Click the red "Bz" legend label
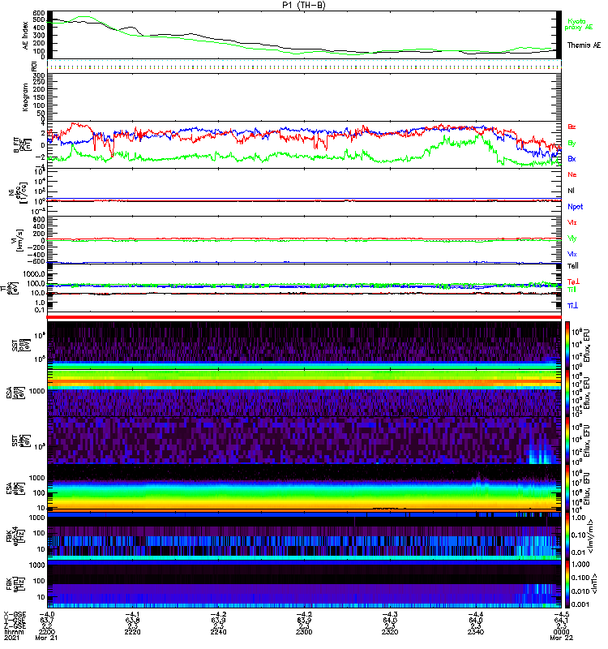The width and height of the screenshot is (608, 649). (572, 127)
